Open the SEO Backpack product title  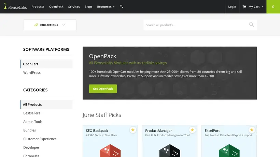pyautogui.click(x=97, y=131)
